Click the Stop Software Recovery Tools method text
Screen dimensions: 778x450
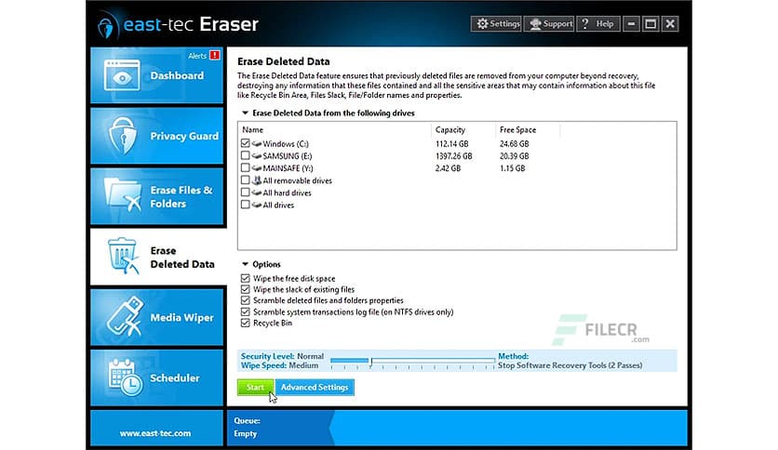[570, 365]
